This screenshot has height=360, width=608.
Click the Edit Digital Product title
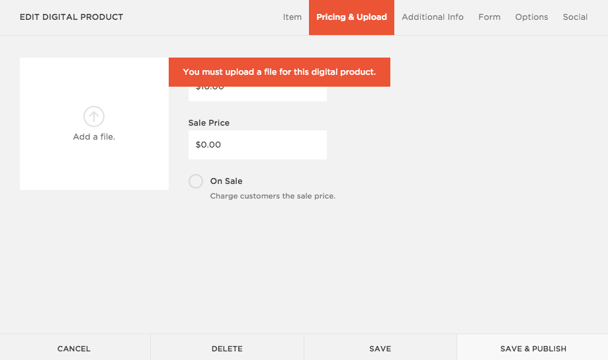pos(71,17)
